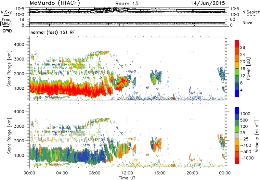Click the "-1000" velocity colorbar label
Screen dimensions: 260x180
point(247,158)
